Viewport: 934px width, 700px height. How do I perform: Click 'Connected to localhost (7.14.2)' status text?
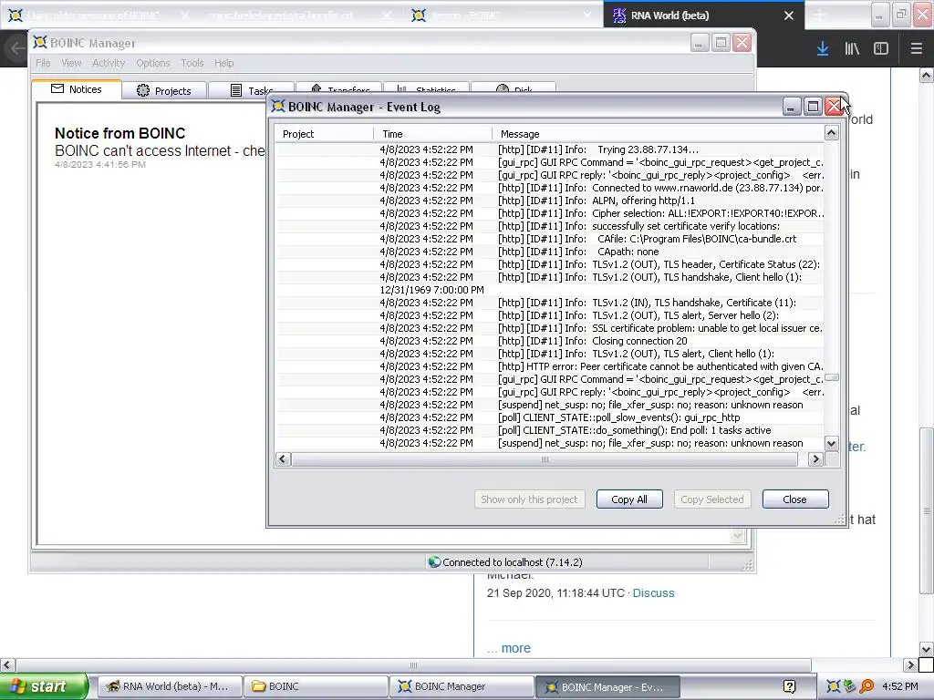[513, 562]
